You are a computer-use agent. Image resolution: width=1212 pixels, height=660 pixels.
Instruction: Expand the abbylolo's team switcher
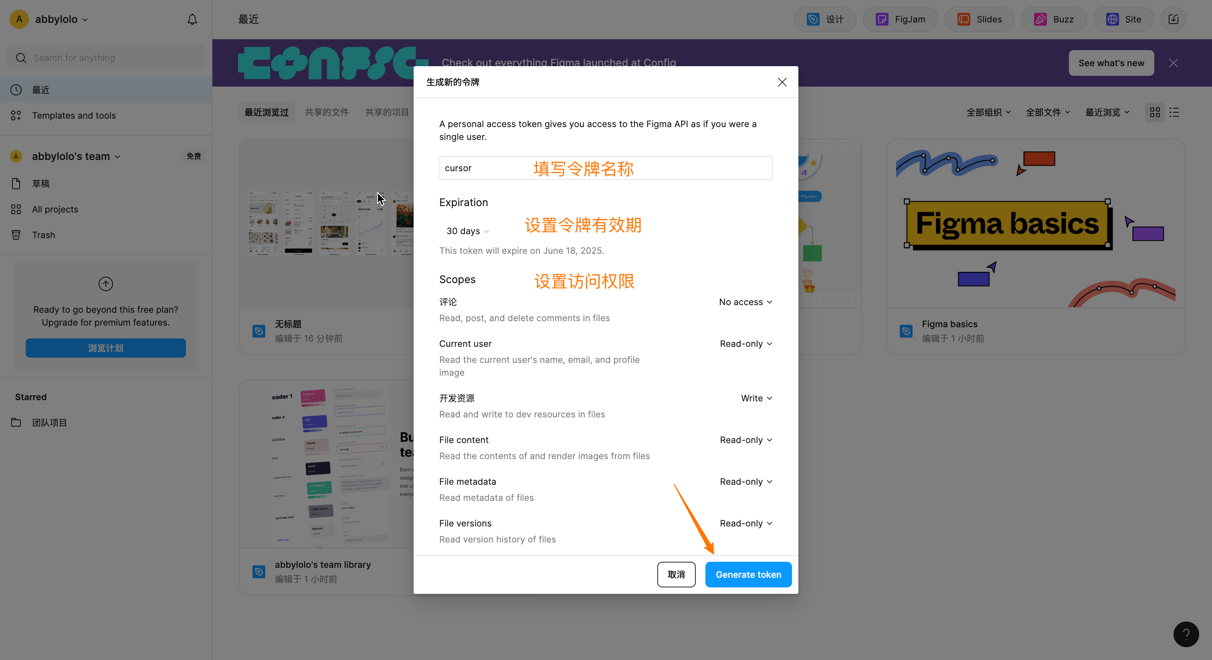(76, 156)
